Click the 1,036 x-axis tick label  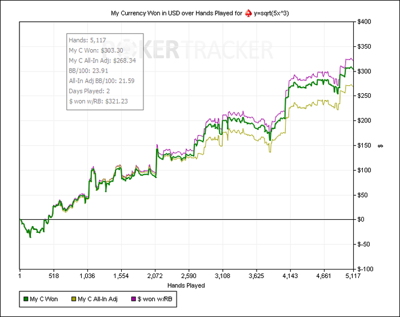click(87, 276)
